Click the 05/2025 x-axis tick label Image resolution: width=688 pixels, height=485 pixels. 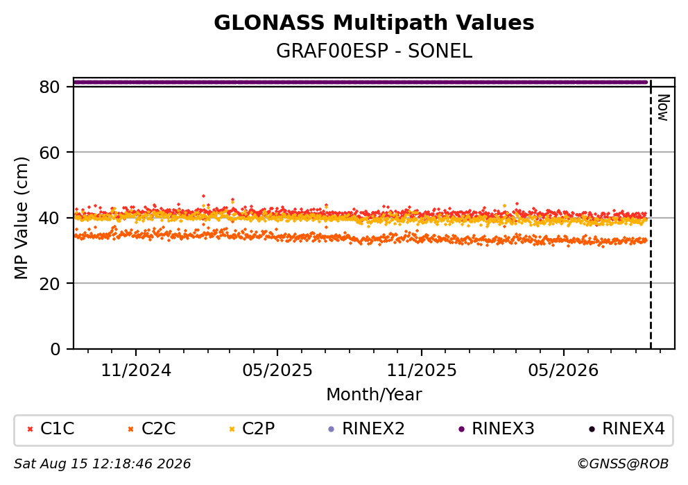pyautogui.click(x=277, y=371)
